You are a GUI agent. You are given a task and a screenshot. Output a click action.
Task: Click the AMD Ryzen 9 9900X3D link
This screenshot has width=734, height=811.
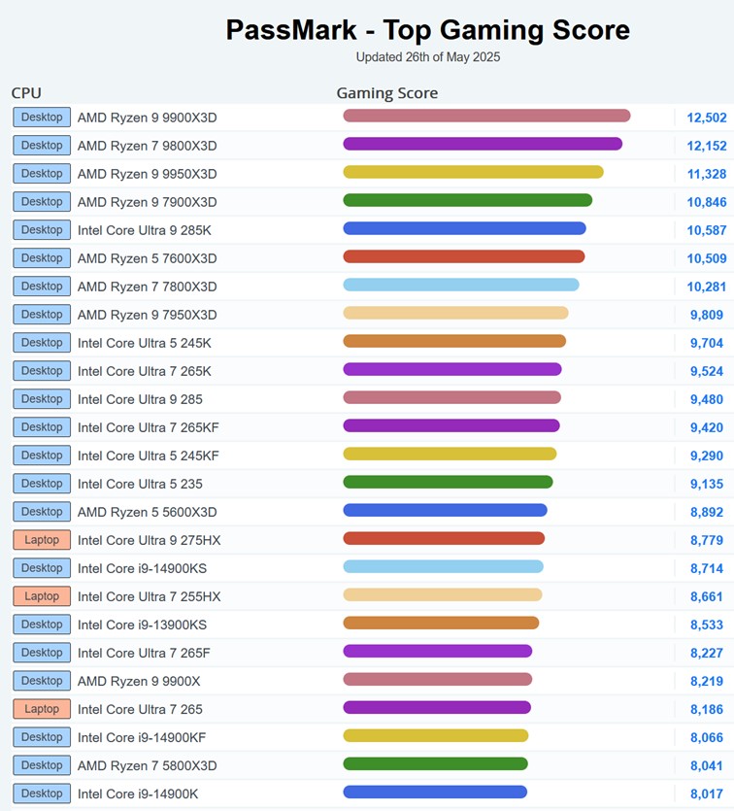pyautogui.click(x=148, y=118)
